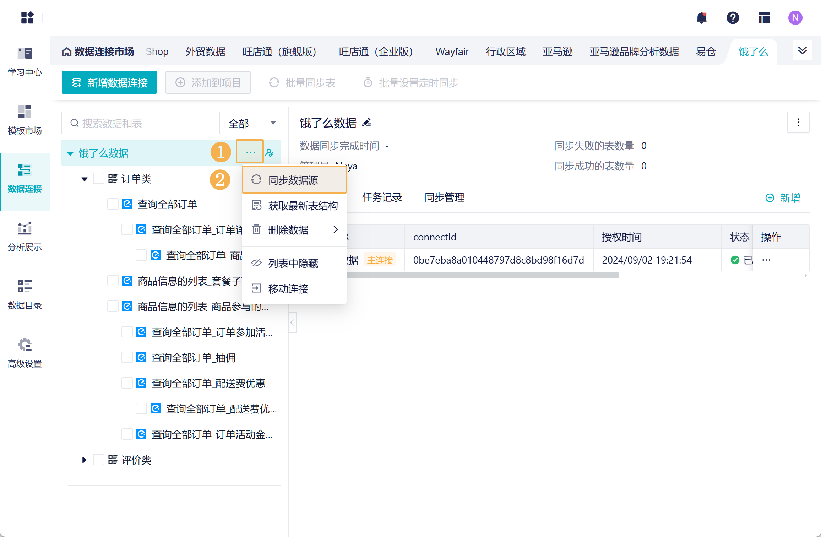Click the help question mark icon
Image resolution: width=821 pixels, height=537 pixels.
pyautogui.click(x=733, y=18)
